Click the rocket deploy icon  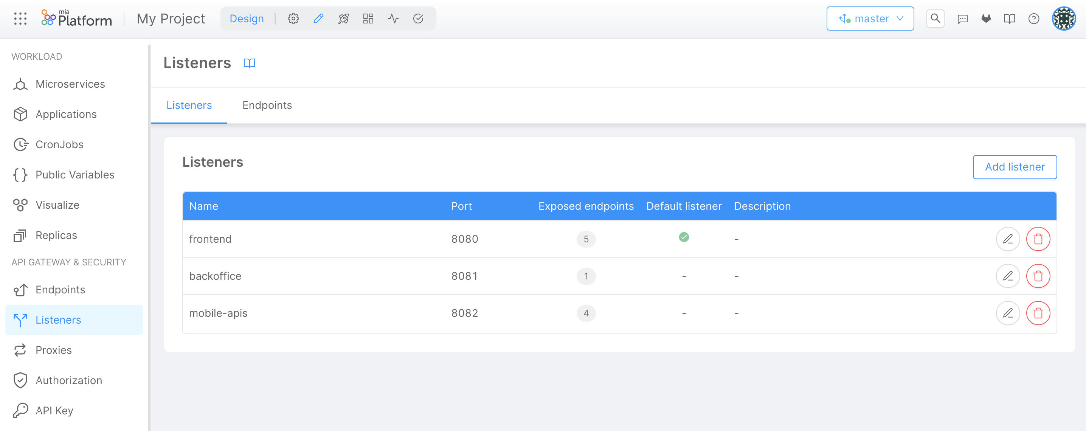coord(343,19)
